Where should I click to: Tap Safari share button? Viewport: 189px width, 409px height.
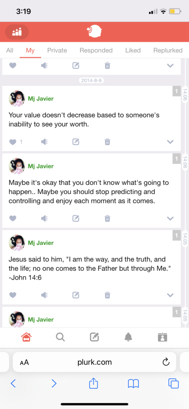click(94, 383)
